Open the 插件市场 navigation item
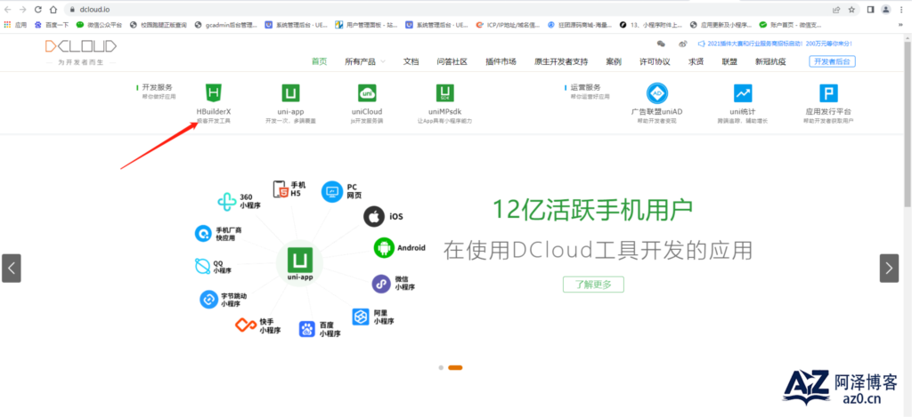This screenshot has height=417, width=912. pyautogui.click(x=501, y=61)
